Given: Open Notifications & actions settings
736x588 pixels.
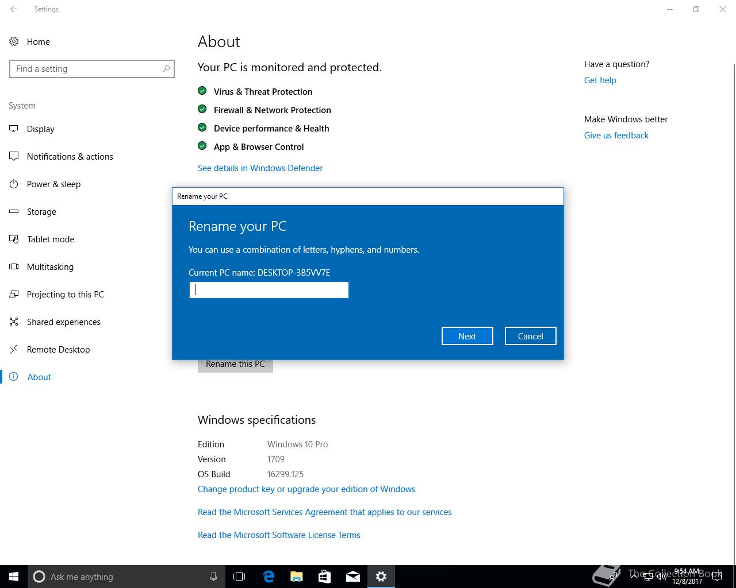Looking at the screenshot, I should tap(70, 157).
